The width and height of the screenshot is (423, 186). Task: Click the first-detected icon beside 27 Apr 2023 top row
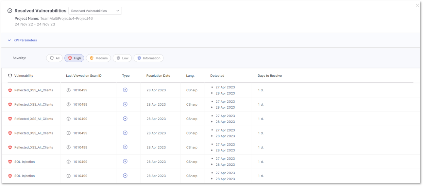212,87
